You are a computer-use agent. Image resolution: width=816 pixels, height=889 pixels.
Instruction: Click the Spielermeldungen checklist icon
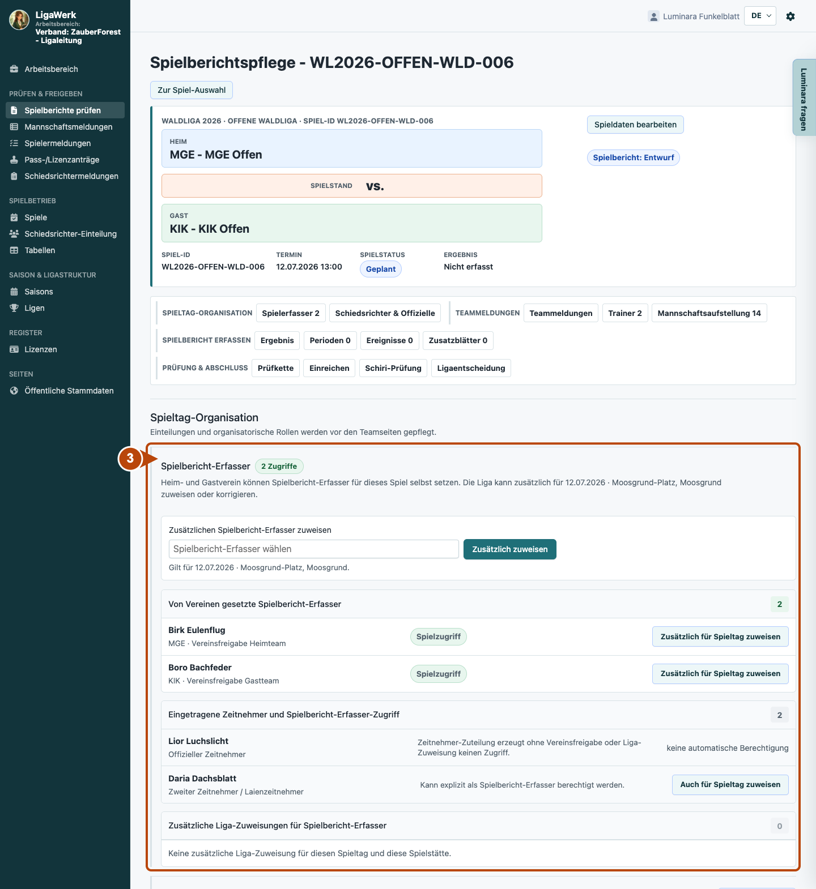(14, 143)
